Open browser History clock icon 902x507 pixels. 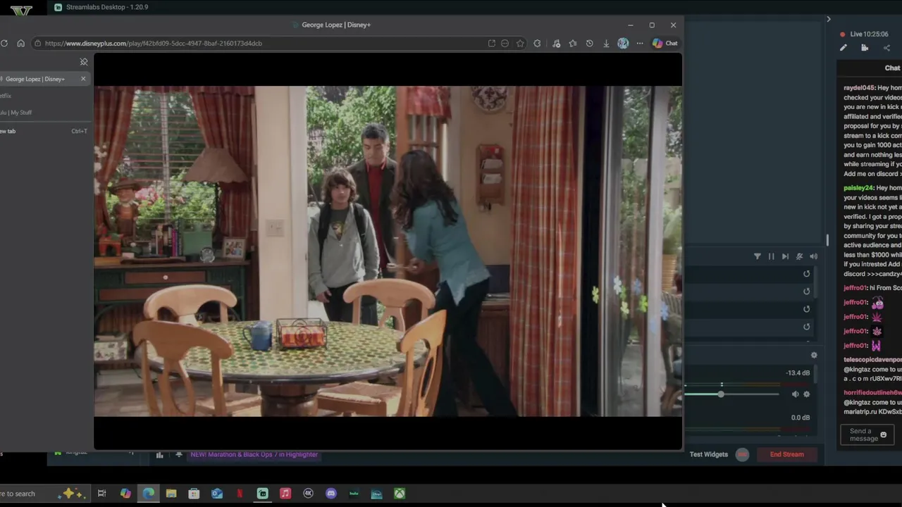tap(589, 43)
